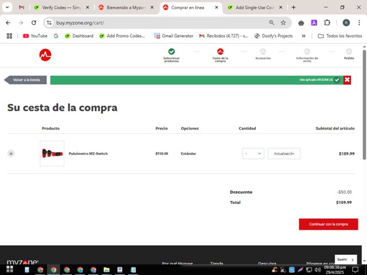
Task: Open the notifications center icon
Action: click(356, 270)
